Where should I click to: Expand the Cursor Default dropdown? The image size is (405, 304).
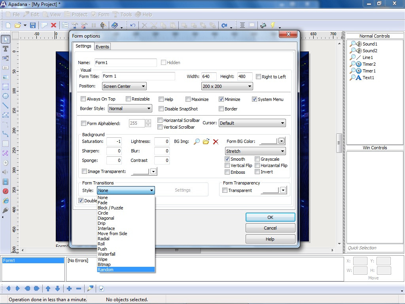(x=252, y=123)
